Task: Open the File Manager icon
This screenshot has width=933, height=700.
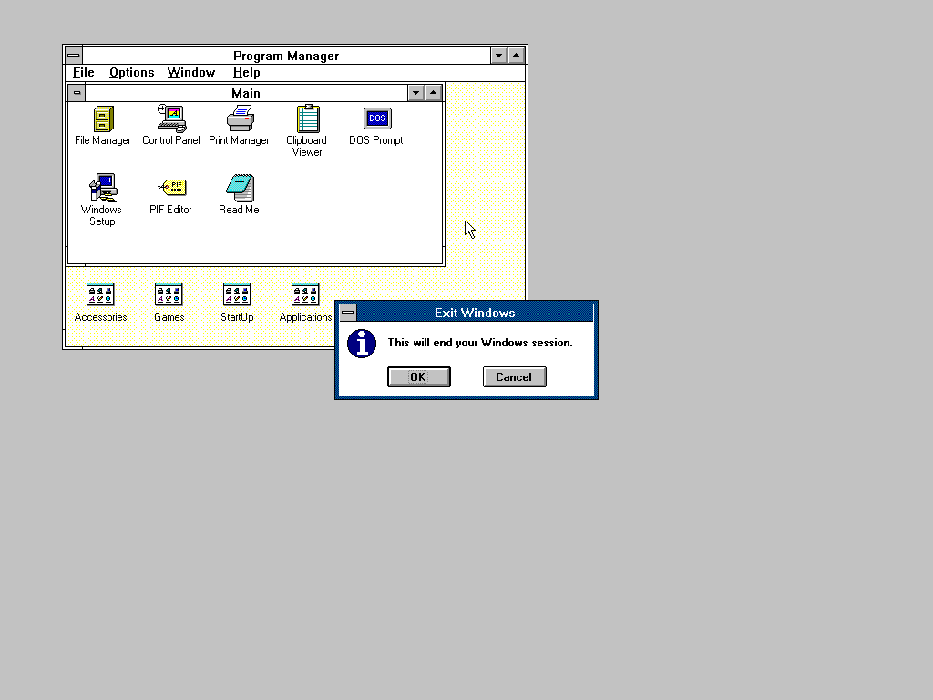Action: [x=103, y=119]
